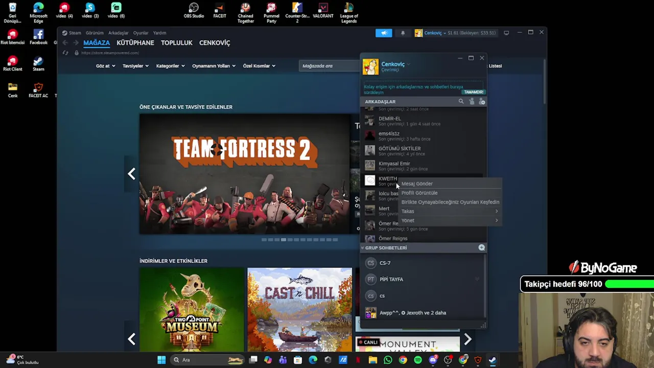Open the friend requests icon in friends list
This screenshot has height=368, width=654.
(472, 102)
